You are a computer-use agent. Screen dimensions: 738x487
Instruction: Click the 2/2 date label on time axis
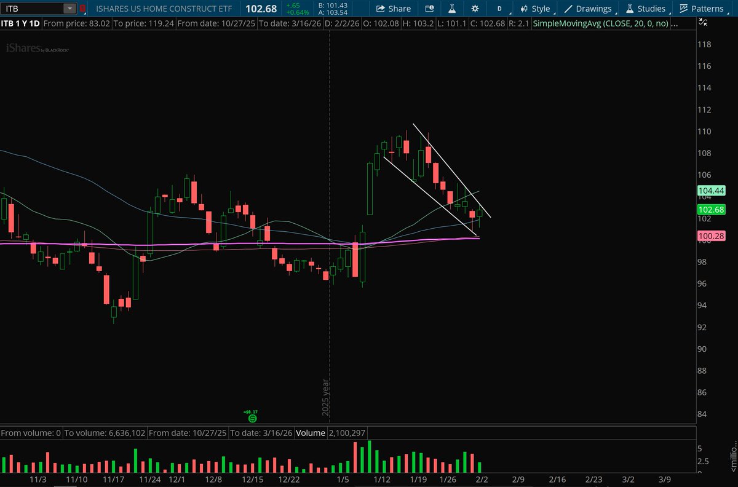point(482,479)
